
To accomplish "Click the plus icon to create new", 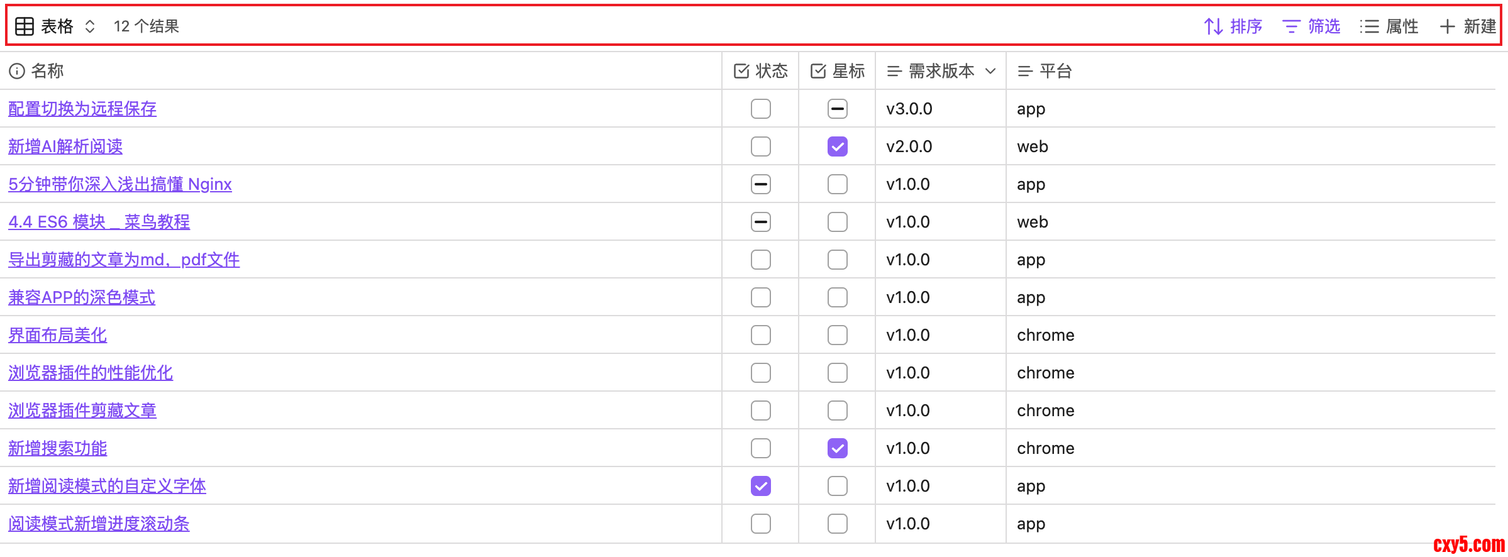I will click(1447, 26).
